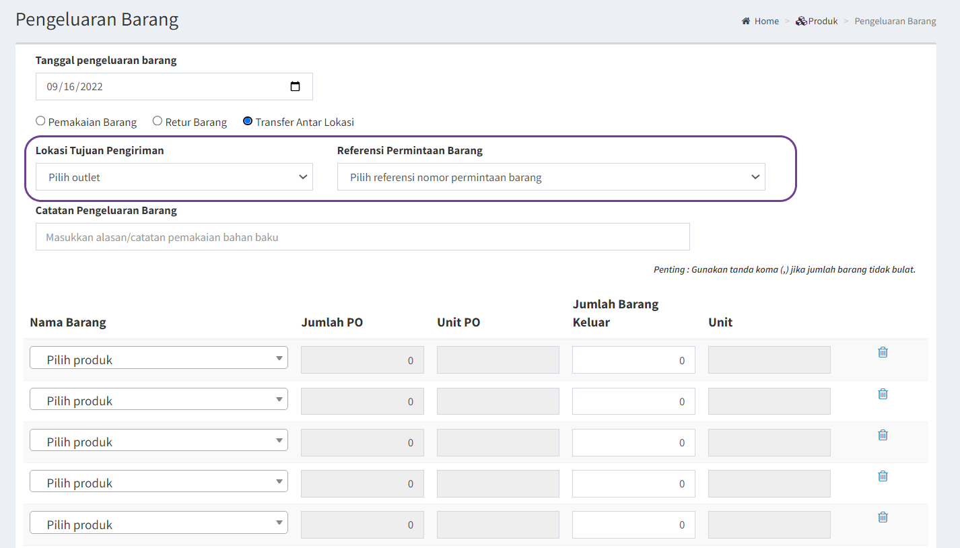The width and height of the screenshot is (960, 548).
Task: Select the Retur Barang radio option
Action: (x=158, y=121)
